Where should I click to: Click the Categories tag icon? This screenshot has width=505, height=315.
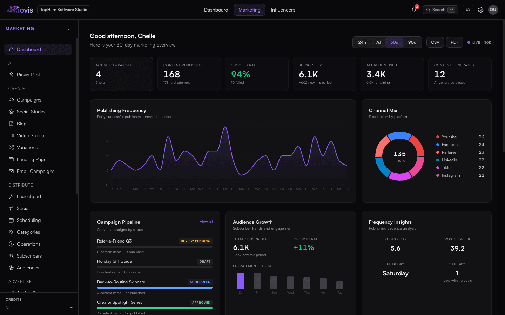click(11, 232)
